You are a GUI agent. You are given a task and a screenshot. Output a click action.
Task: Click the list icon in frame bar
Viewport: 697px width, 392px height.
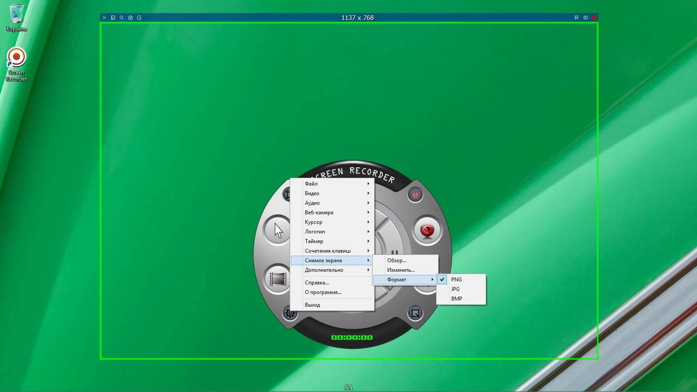click(577, 18)
